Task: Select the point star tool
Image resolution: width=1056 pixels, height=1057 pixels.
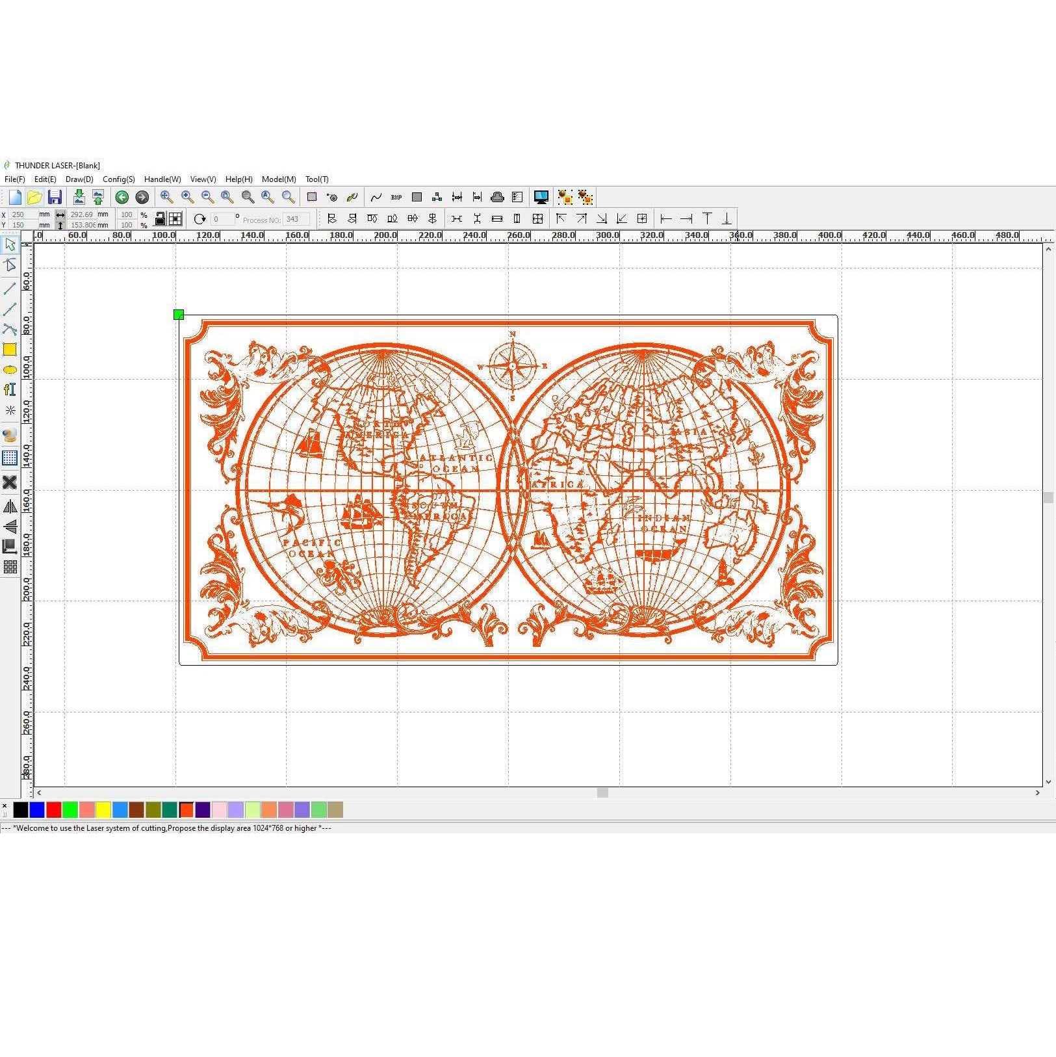Action: 10,410
